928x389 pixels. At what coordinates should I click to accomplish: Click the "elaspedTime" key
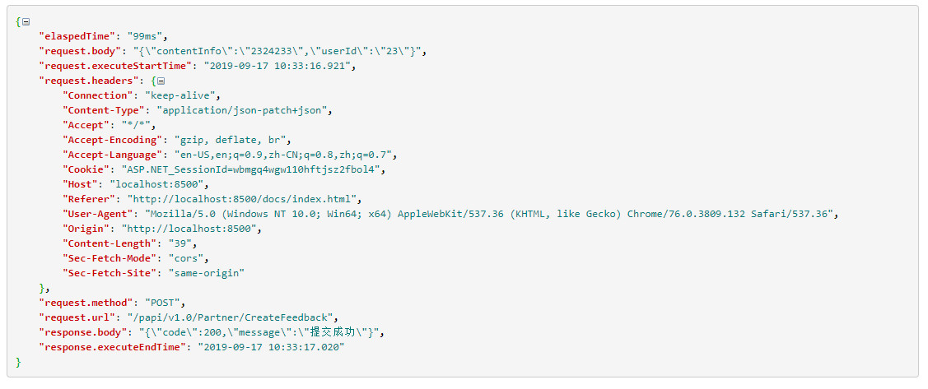77,36
